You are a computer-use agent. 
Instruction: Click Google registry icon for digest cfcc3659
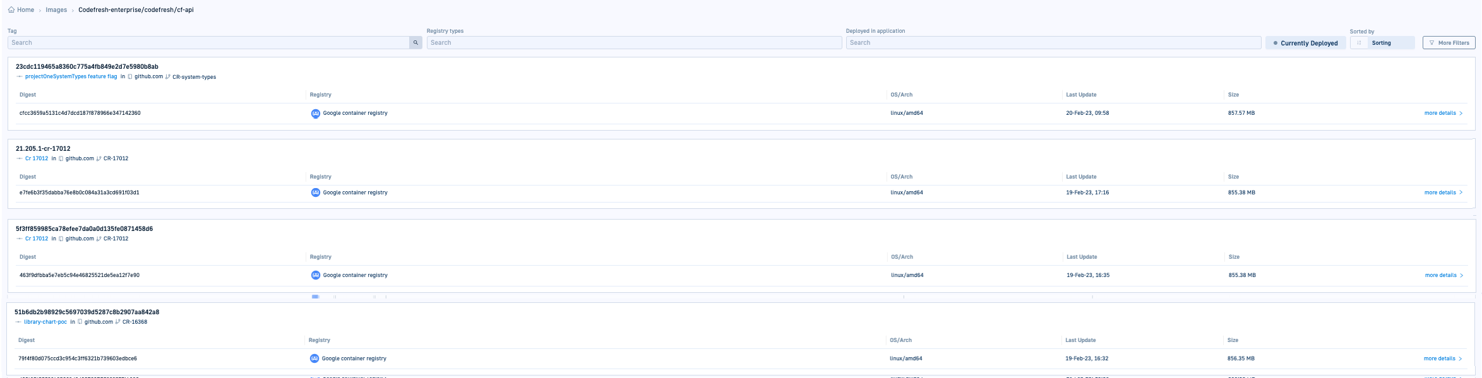pos(316,114)
